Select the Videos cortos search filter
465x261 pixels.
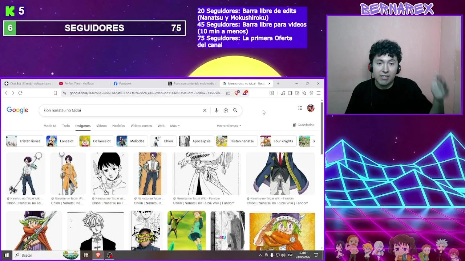coord(141,126)
